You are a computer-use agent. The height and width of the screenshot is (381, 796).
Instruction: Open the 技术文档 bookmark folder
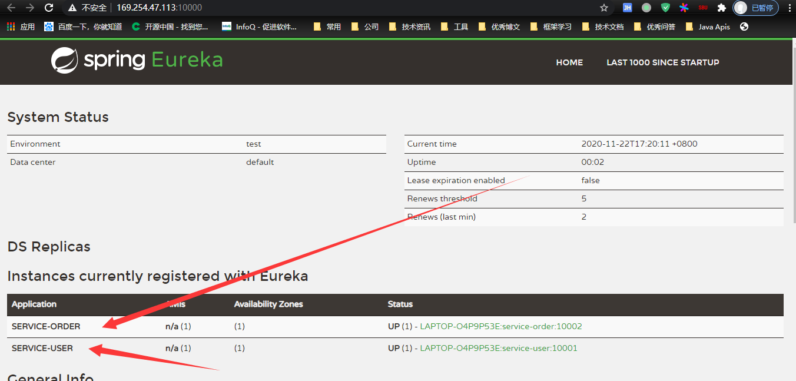(x=602, y=26)
